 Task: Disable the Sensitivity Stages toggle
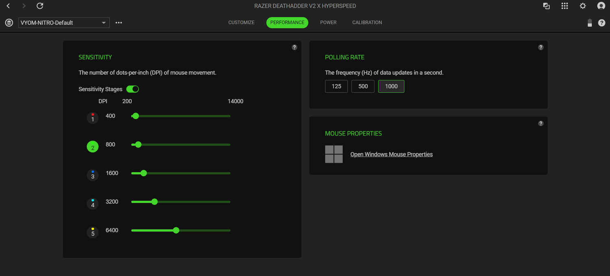(x=133, y=89)
